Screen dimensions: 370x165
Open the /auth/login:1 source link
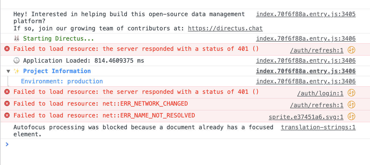[x=320, y=93]
